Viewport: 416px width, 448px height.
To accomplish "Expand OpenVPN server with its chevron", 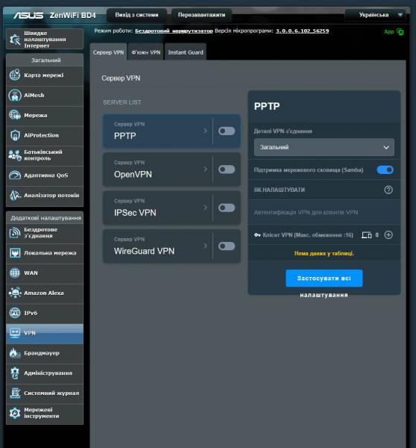I will pyautogui.click(x=205, y=169).
